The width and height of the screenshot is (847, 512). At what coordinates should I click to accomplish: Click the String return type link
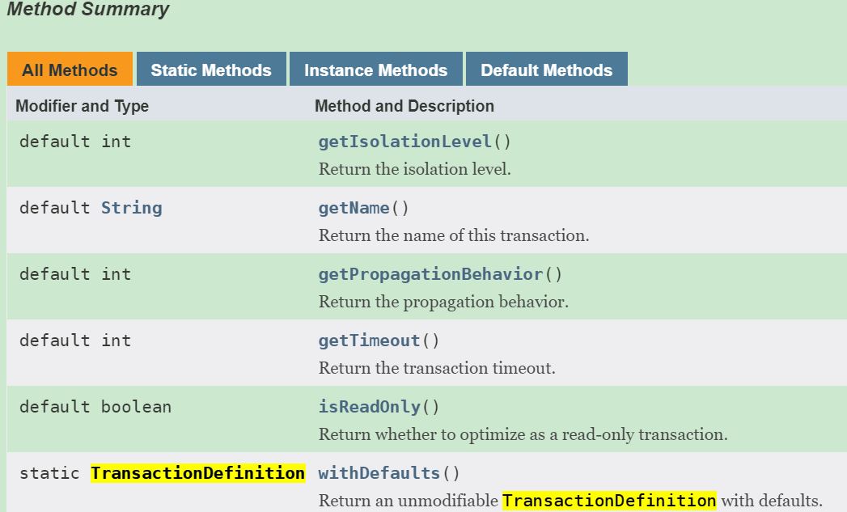coord(132,208)
